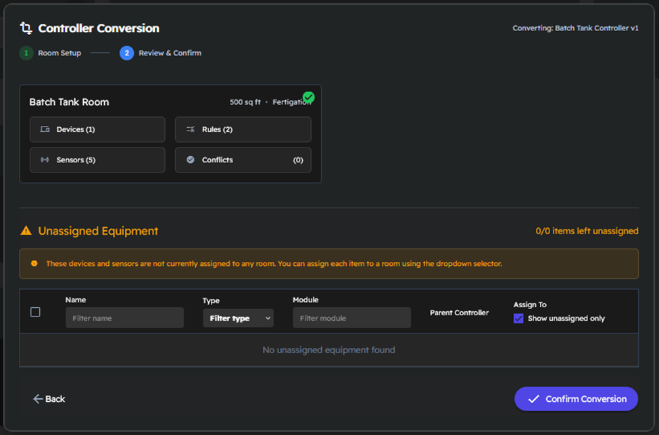Select the Review & Confirm step
The image size is (659, 435).
click(161, 53)
